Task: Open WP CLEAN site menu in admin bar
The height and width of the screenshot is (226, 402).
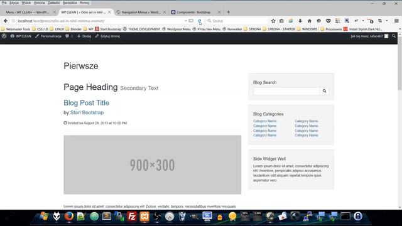Action: [x=21, y=36]
